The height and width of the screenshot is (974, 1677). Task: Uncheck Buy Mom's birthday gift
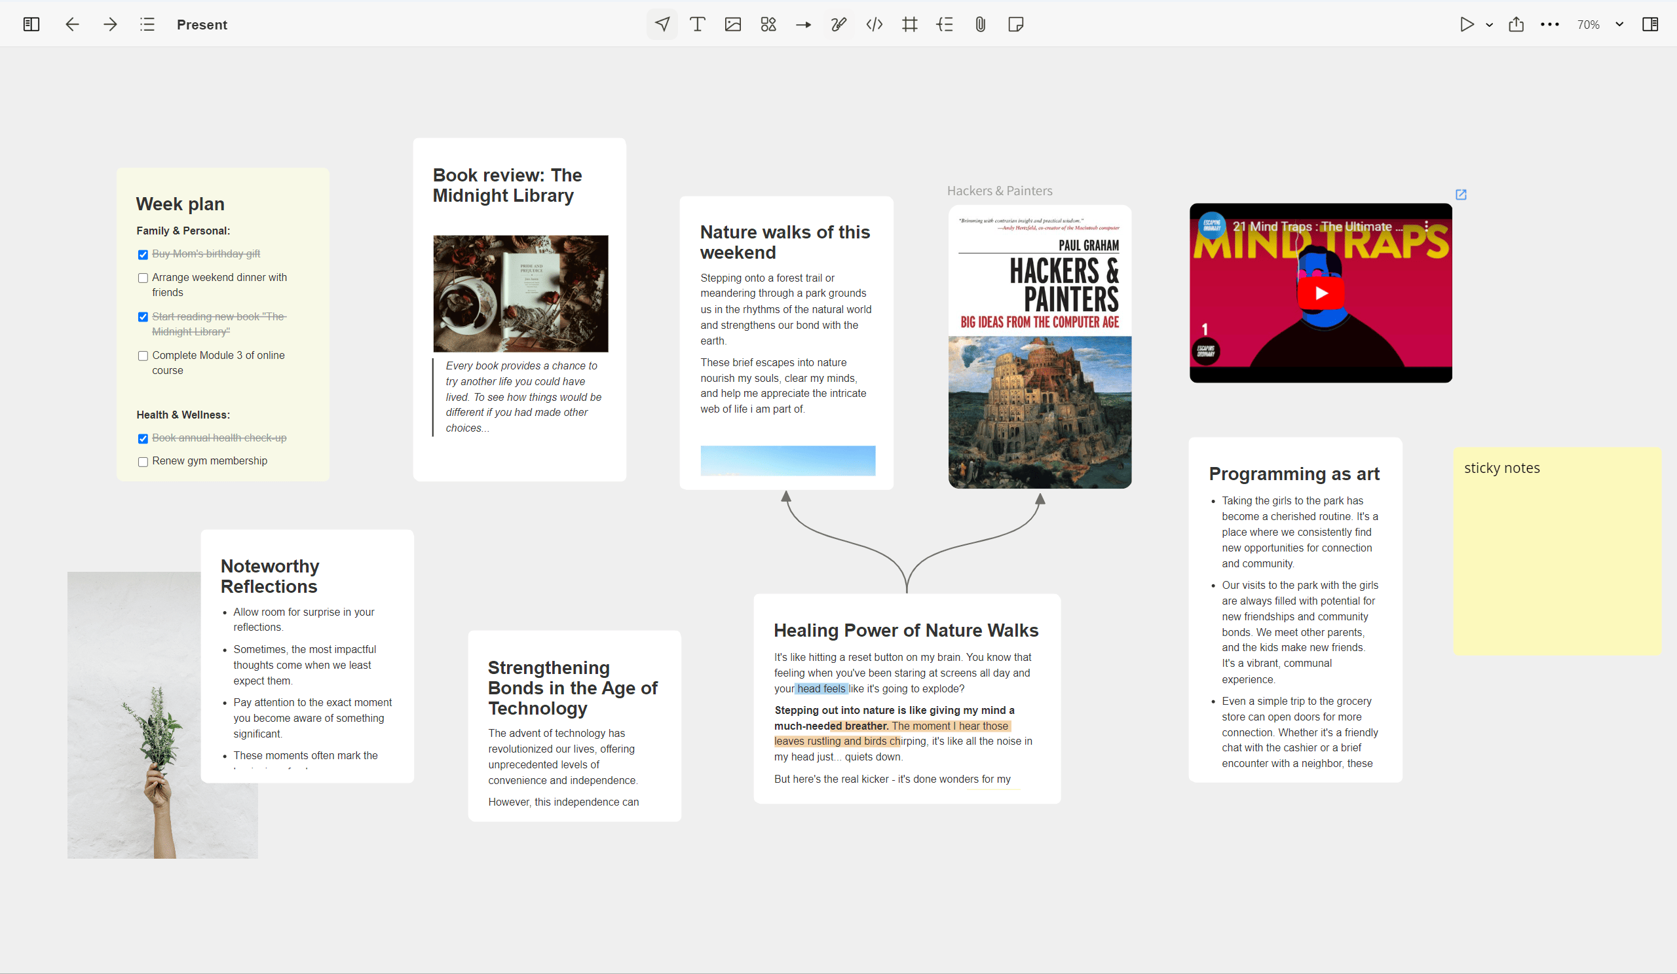click(143, 255)
